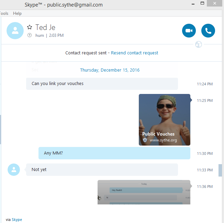
Task: Start a video call with Ted Je
Action: [189, 31]
